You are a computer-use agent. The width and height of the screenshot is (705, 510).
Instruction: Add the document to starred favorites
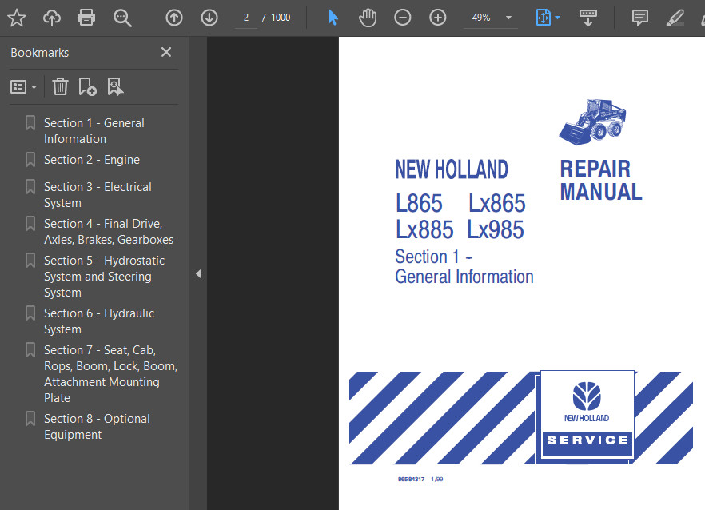(x=17, y=18)
